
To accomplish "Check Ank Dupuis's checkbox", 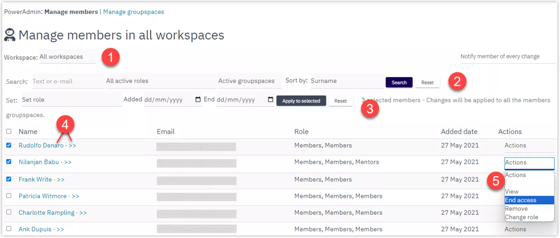I will (9, 229).
